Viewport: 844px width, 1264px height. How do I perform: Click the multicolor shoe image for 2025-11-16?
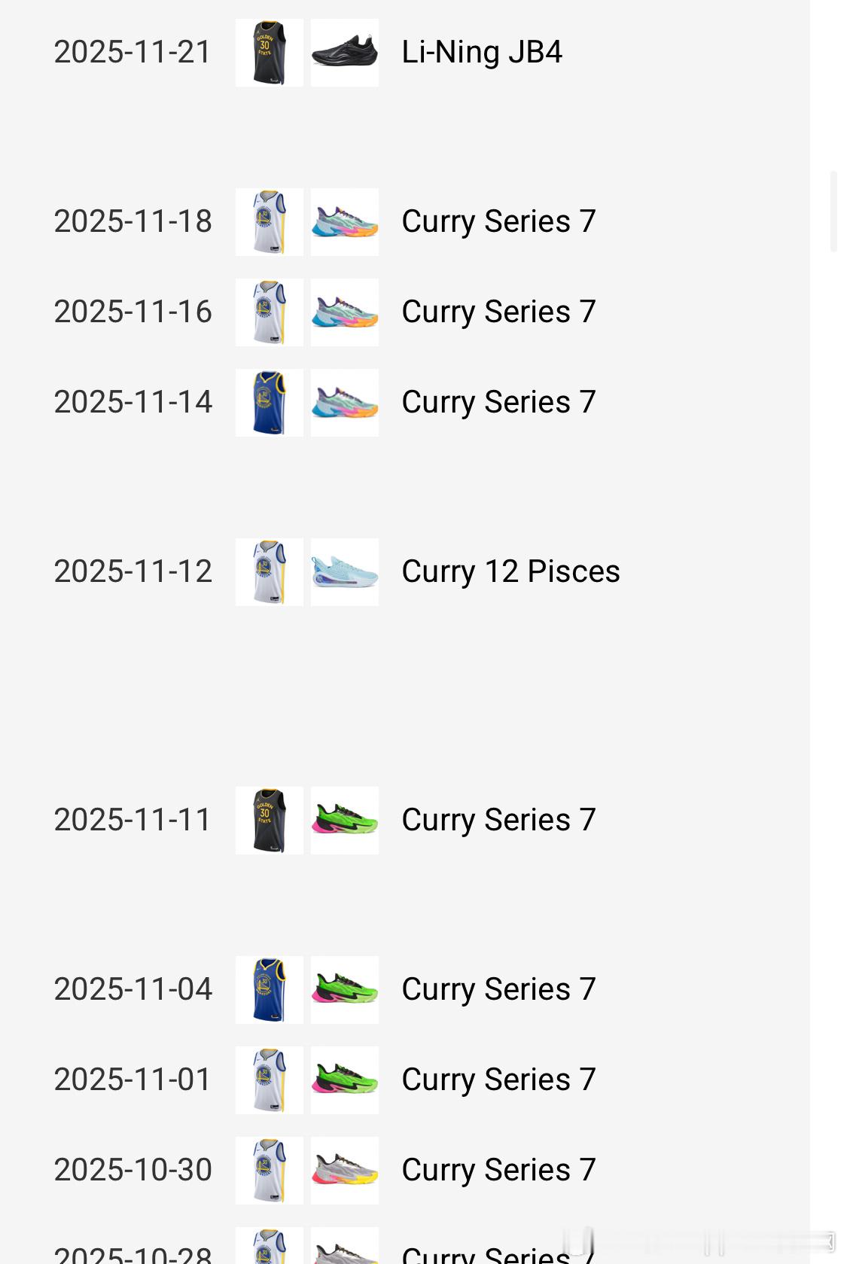[344, 312]
